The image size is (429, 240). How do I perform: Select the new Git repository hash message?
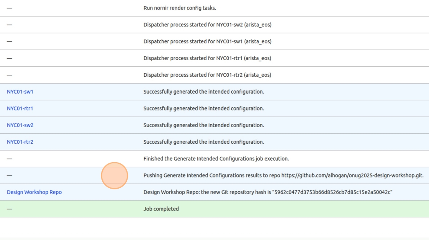point(268,192)
